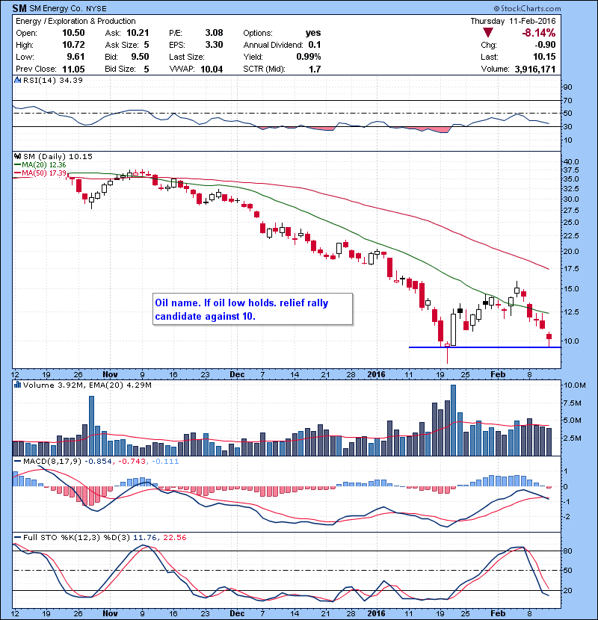Click the Options value yes
The width and height of the screenshot is (598, 620).
point(313,33)
